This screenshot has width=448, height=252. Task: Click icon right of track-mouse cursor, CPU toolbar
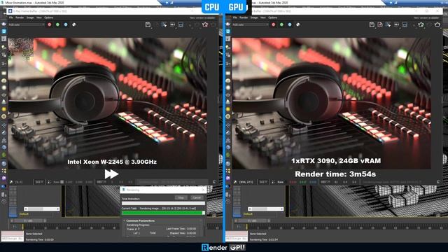tap(173, 25)
